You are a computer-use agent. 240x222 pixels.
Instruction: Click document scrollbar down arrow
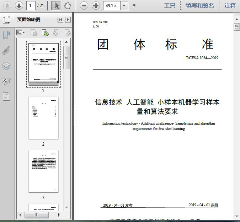(x=237, y=216)
